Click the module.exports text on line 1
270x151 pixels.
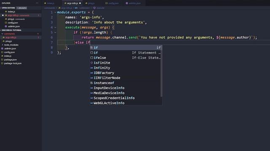pyautogui.click(x=71, y=12)
